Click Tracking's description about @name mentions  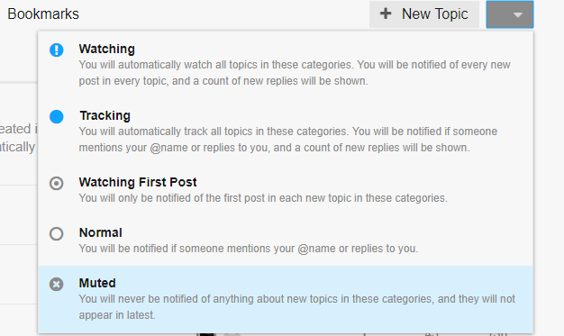287,140
